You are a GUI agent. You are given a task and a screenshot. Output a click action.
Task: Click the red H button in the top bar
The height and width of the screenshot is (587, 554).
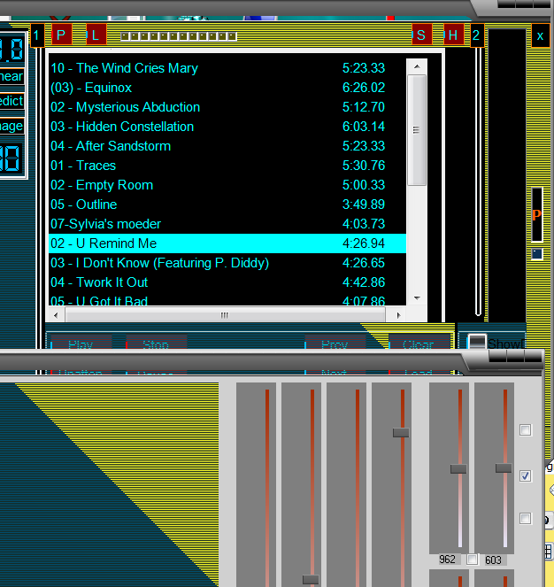(454, 35)
